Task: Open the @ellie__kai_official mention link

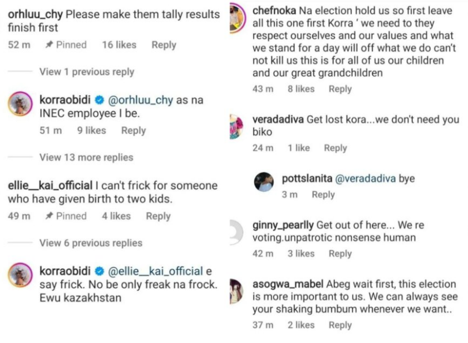Action: [155, 271]
